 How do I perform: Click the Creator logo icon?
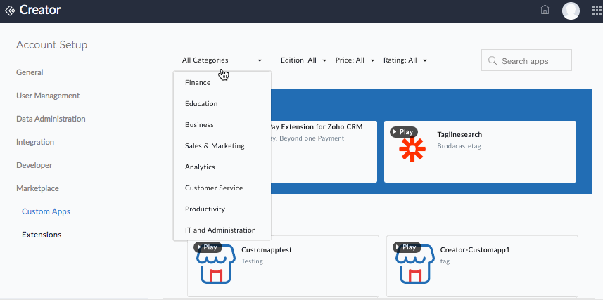point(10,11)
